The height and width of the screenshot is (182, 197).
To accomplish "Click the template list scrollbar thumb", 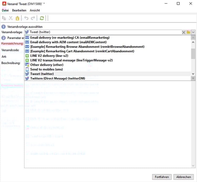I will [x=193, y=54].
